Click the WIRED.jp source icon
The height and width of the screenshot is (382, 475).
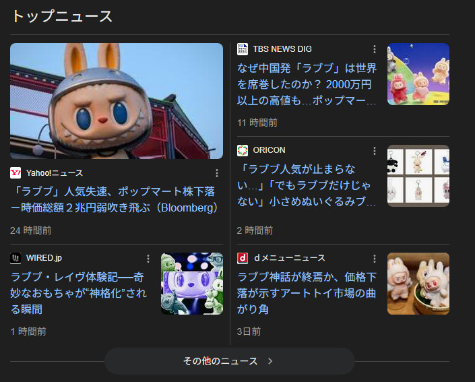[x=15, y=258]
